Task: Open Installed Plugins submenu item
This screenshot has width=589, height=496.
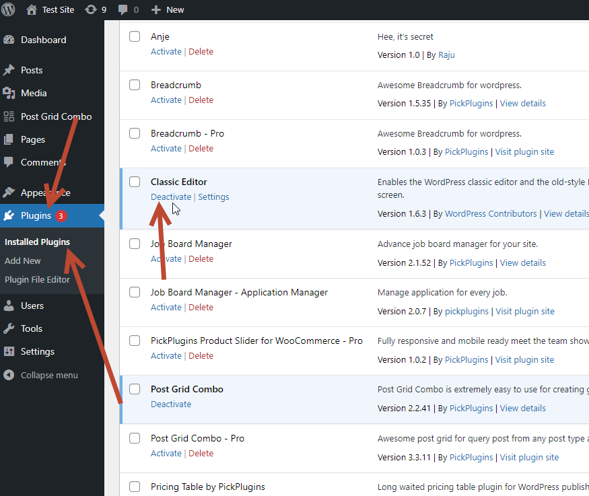Action: (37, 242)
